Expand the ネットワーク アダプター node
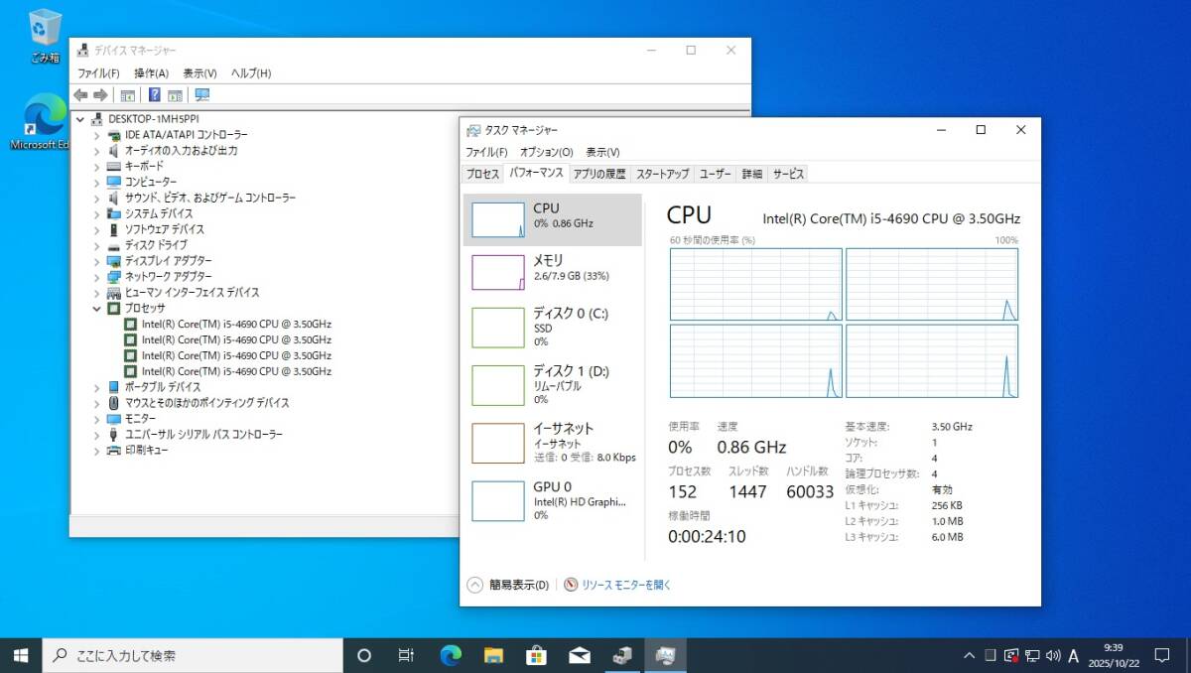1191x673 pixels. [97, 277]
